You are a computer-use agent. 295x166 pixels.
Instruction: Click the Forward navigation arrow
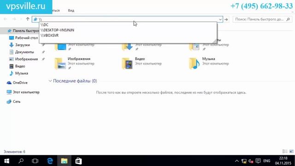tap(14, 19)
